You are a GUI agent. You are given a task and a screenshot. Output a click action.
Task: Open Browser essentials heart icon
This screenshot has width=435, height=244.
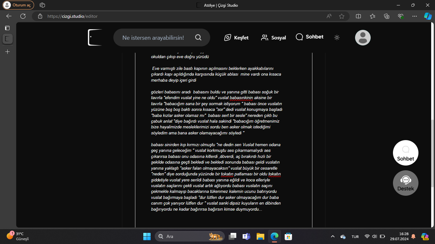coord(401,16)
